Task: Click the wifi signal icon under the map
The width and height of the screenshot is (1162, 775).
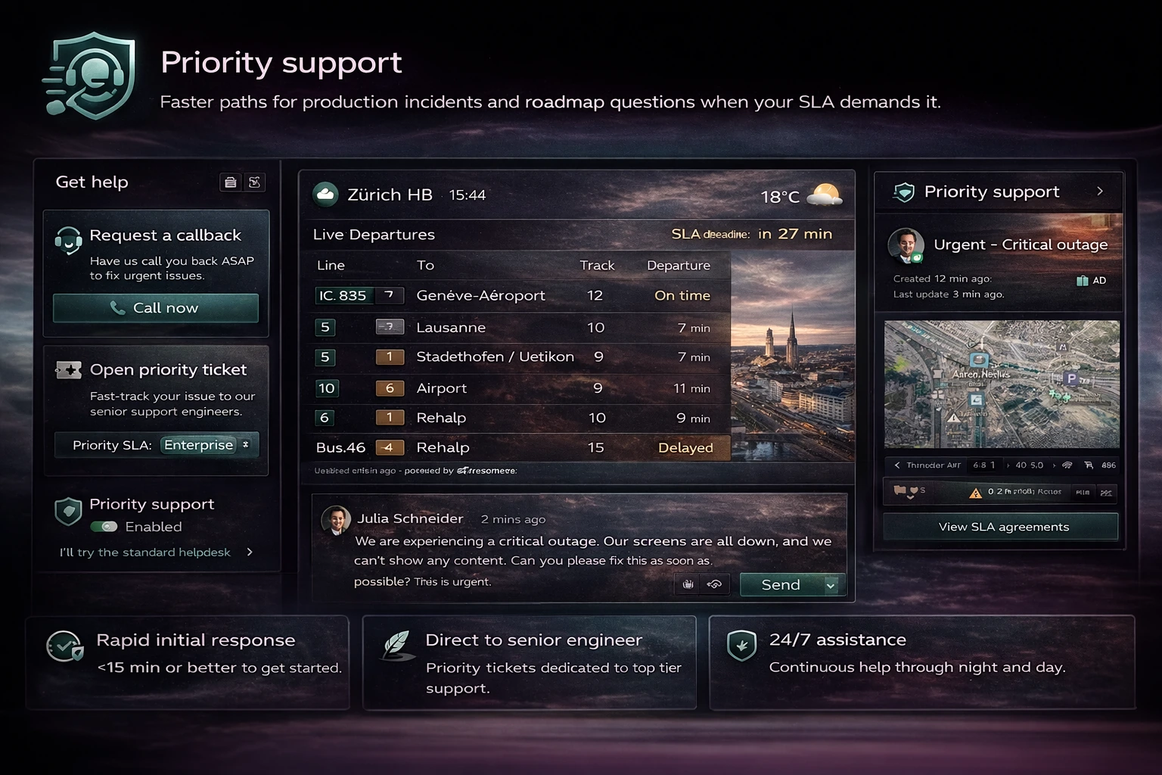Action: [x=1067, y=465]
